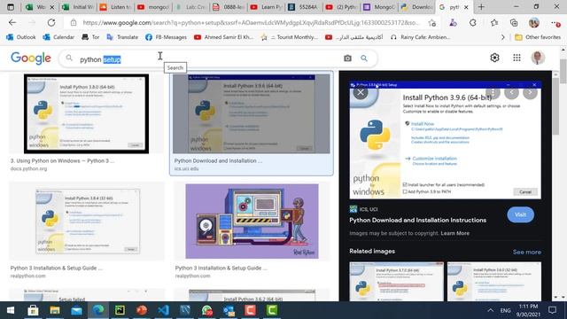567x319 pixels.
Task: Click the blue magnifier search button
Action: coord(364,58)
